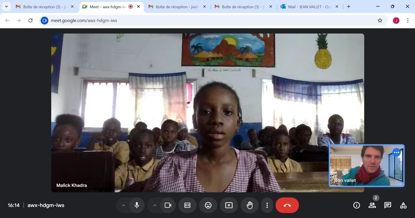Image resolution: width=415 pixels, height=218 pixels.
Task: Toggle closed captions button
Action: click(x=187, y=205)
